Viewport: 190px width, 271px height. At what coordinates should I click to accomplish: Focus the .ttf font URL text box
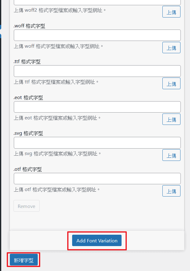pyautogui.click(x=97, y=71)
